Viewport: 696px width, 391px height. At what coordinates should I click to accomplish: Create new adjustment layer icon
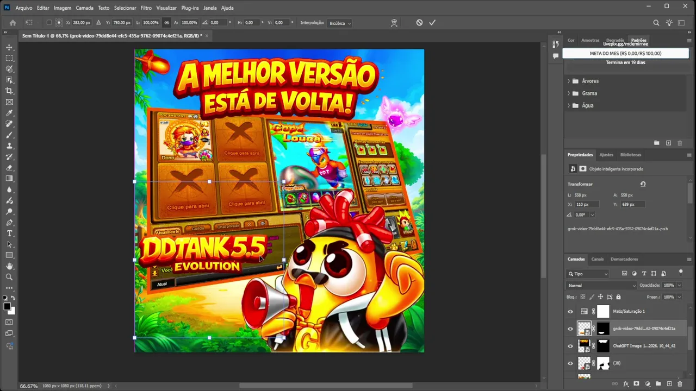pyautogui.click(x=647, y=384)
